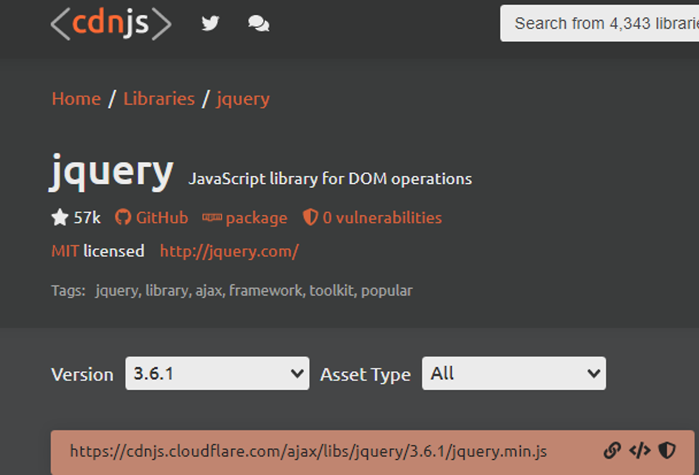This screenshot has height=475, width=699.
Task: Click the 'popular' tag
Action: point(387,291)
